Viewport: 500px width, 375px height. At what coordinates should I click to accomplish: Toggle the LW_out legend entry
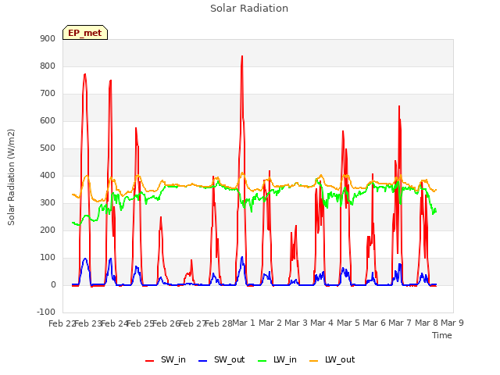(x=332, y=359)
